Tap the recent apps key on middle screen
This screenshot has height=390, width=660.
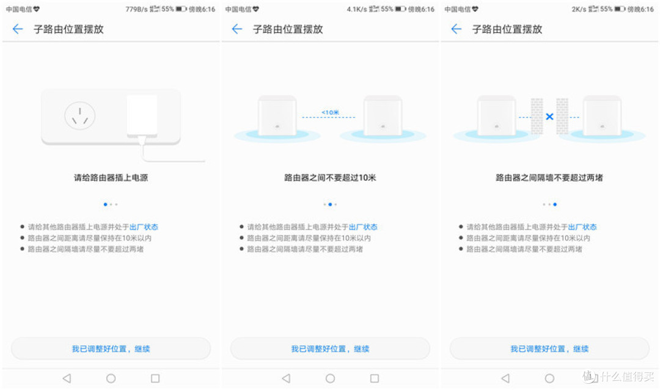point(375,378)
